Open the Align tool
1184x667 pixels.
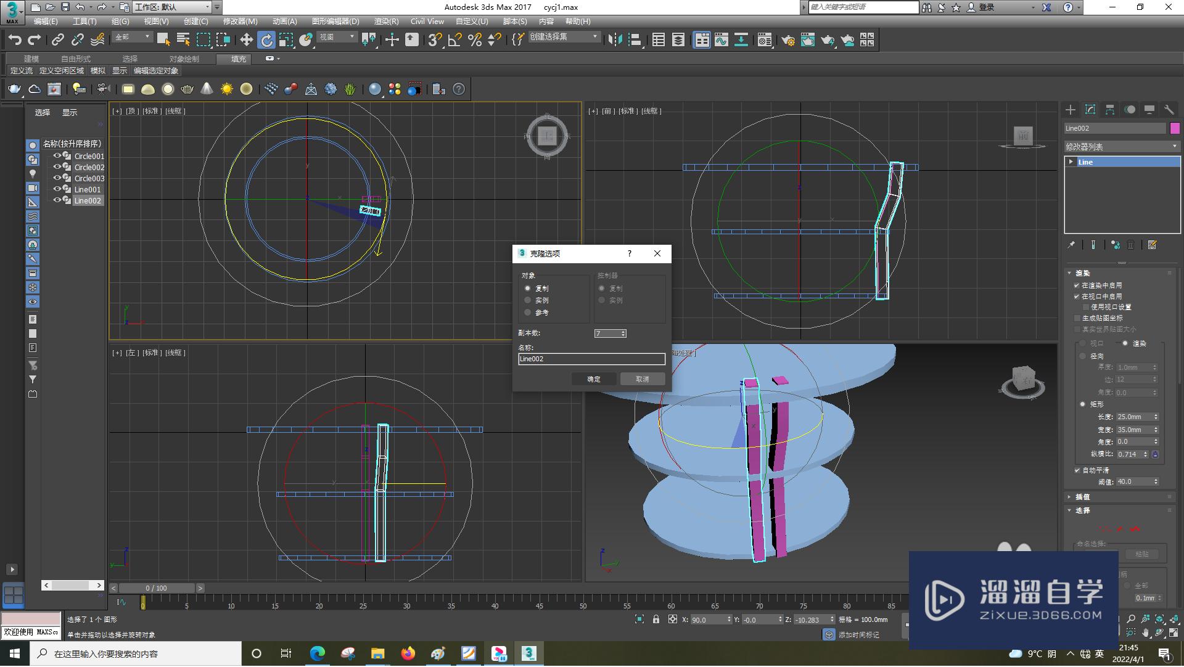[635, 40]
